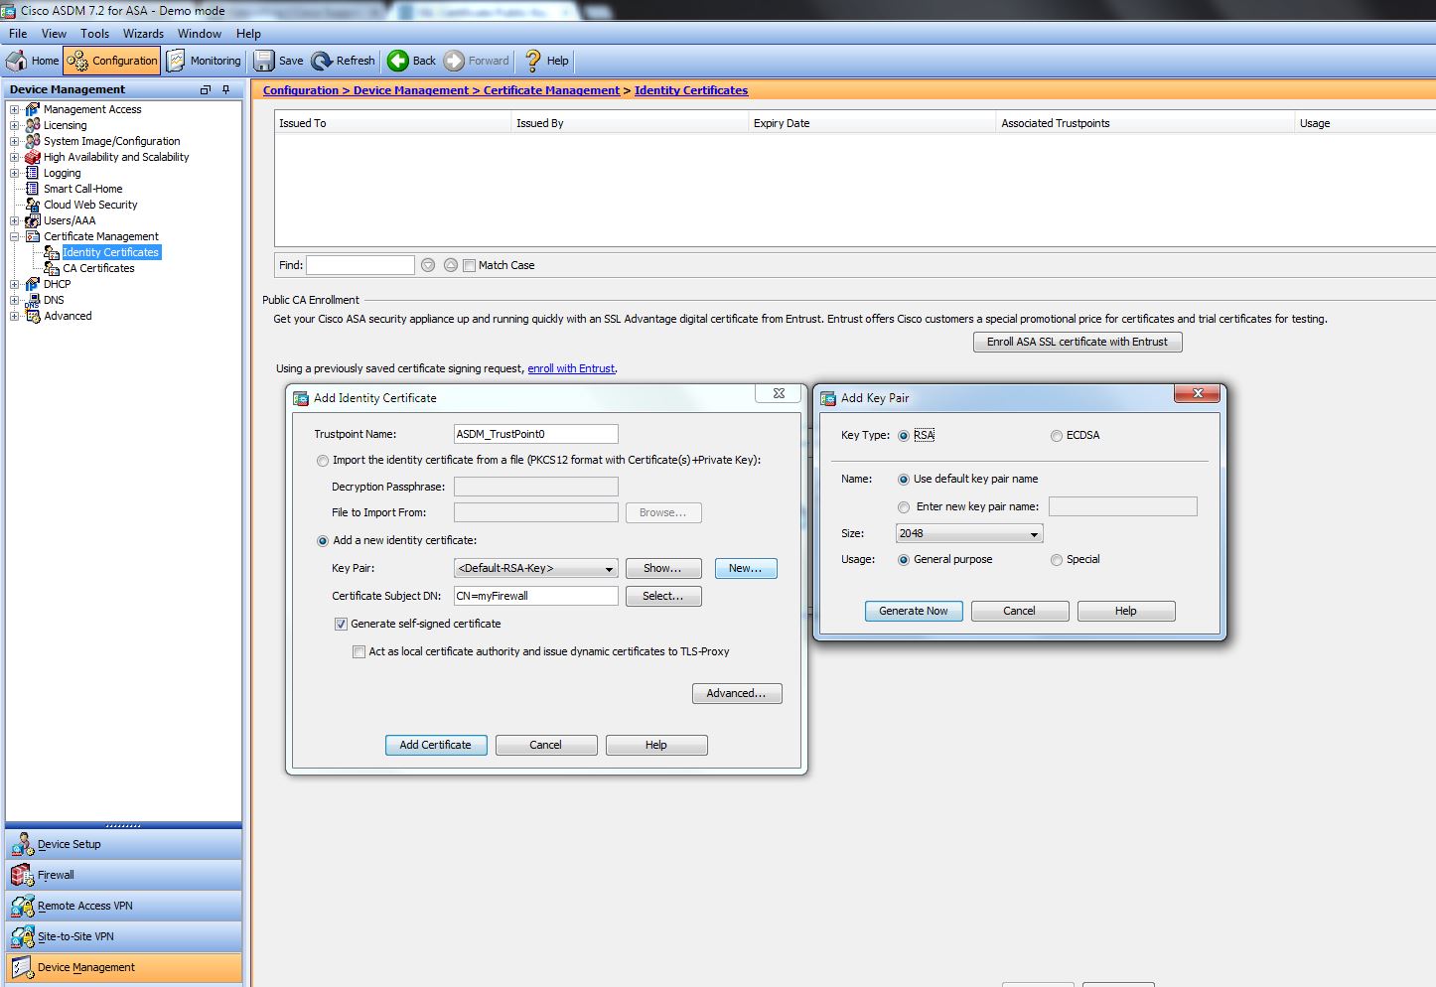Expand the DHCP tree node
The width and height of the screenshot is (1436, 987).
coord(15,285)
